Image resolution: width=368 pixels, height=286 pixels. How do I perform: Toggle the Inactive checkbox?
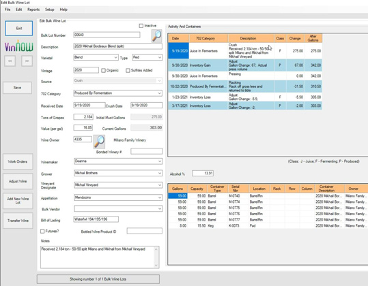[141, 26]
